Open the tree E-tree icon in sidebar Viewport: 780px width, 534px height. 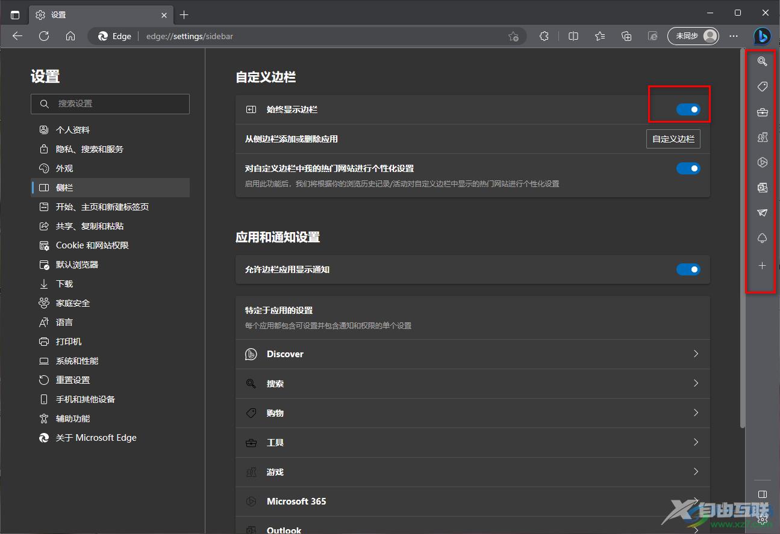(x=762, y=239)
